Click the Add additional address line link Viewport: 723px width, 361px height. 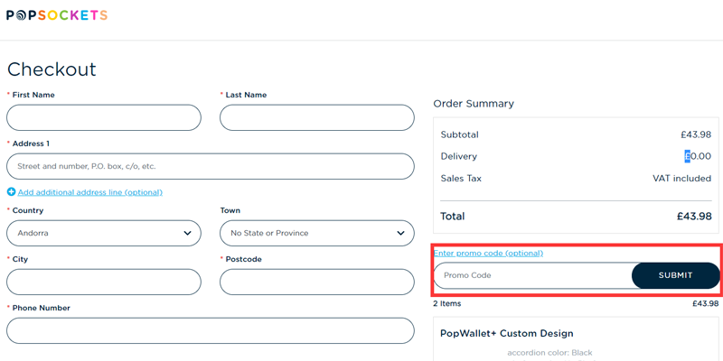tap(89, 192)
